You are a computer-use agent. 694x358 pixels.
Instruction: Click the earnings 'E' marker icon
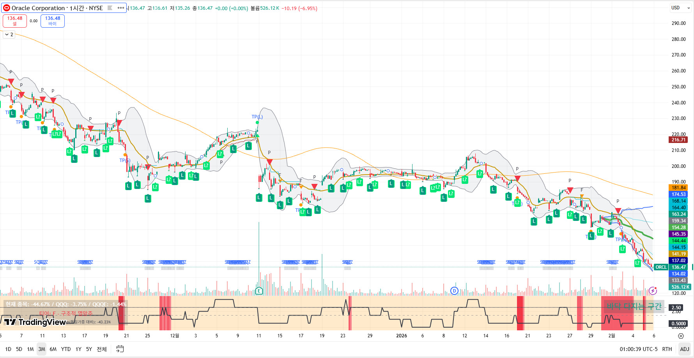pyautogui.click(x=259, y=291)
